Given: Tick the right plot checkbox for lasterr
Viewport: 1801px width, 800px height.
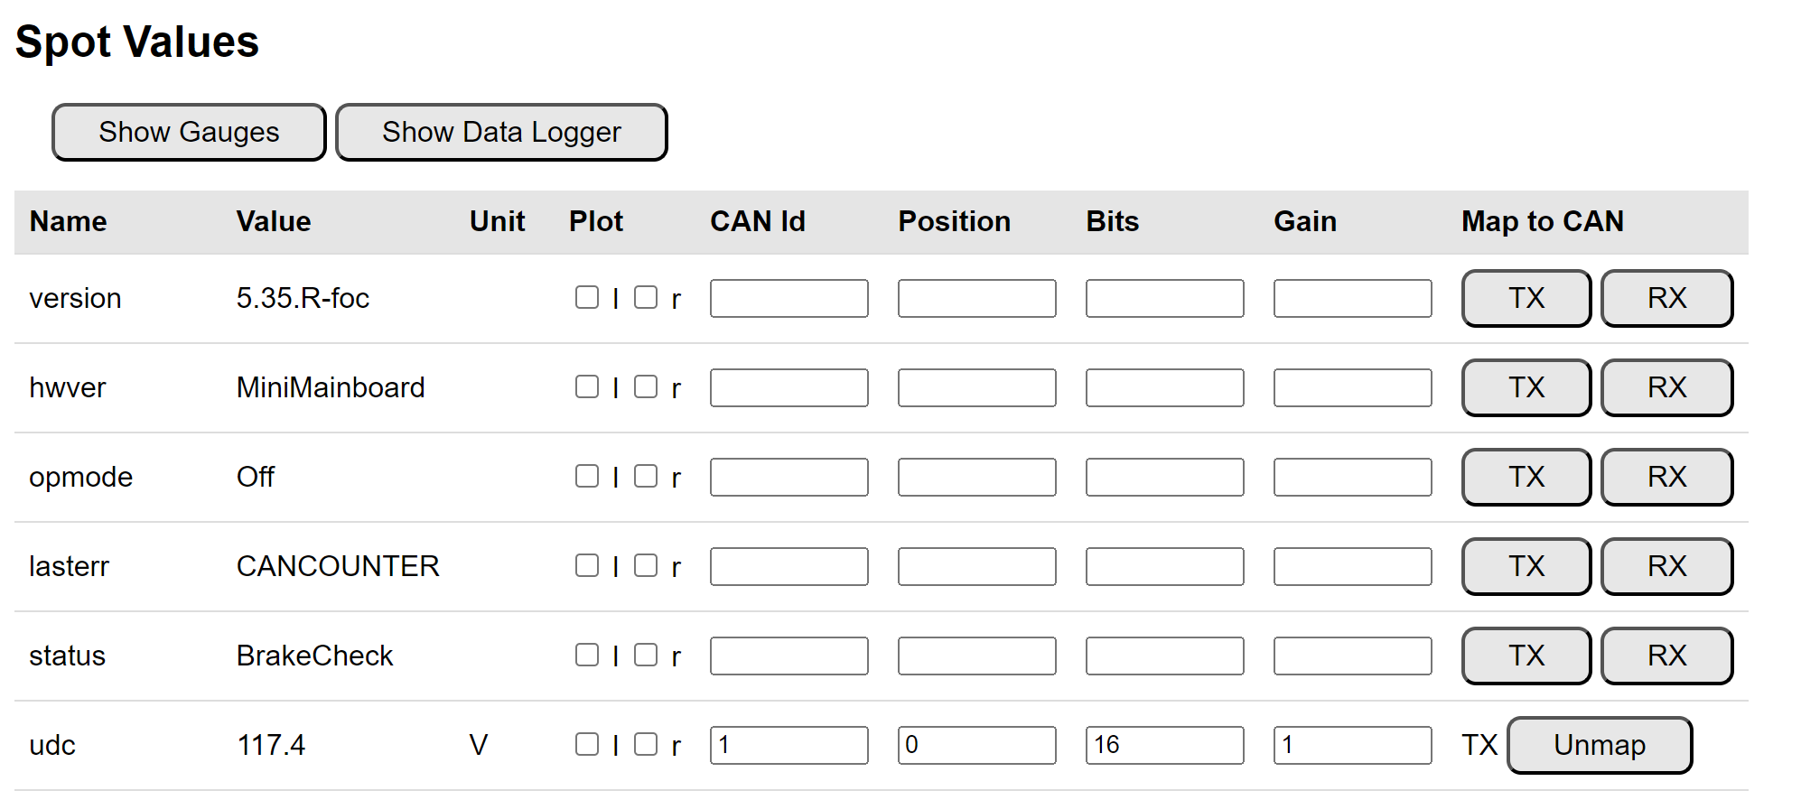Looking at the screenshot, I should (646, 565).
